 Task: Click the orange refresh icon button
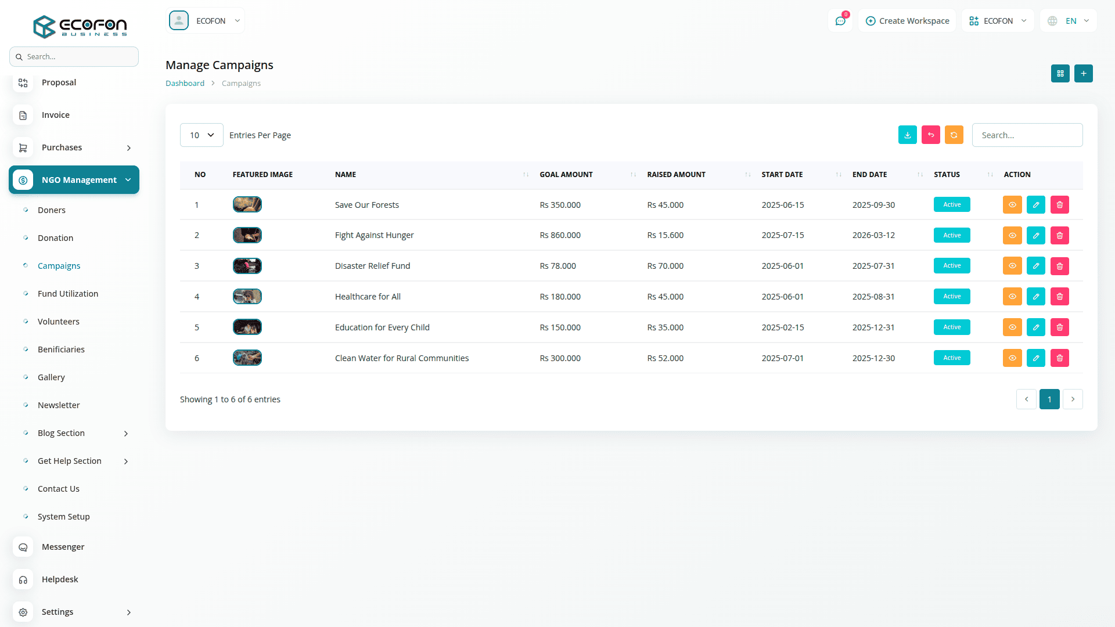coord(954,135)
